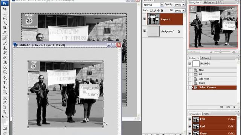The width and height of the screenshot is (241, 135).
Task: Select the Hand tool
Action: click(5, 107)
